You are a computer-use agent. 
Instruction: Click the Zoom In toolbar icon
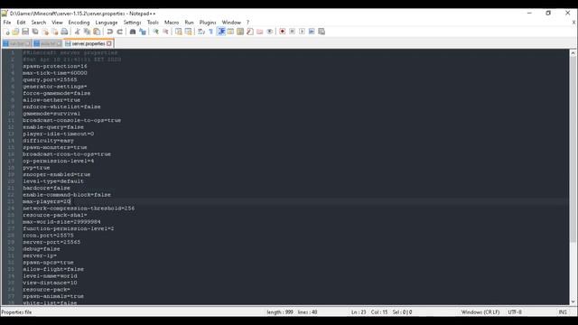(155, 32)
